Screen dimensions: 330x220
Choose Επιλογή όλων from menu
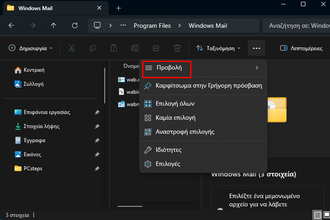tap(204, 103)
